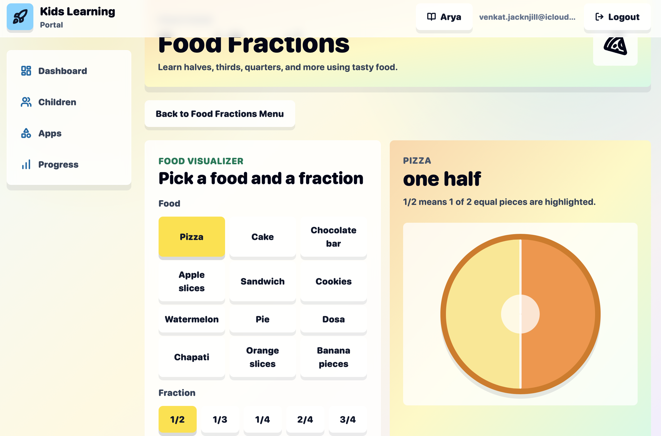Pick the Chocolate bar food option
661x436 pixels.
[x=334, y=237]
